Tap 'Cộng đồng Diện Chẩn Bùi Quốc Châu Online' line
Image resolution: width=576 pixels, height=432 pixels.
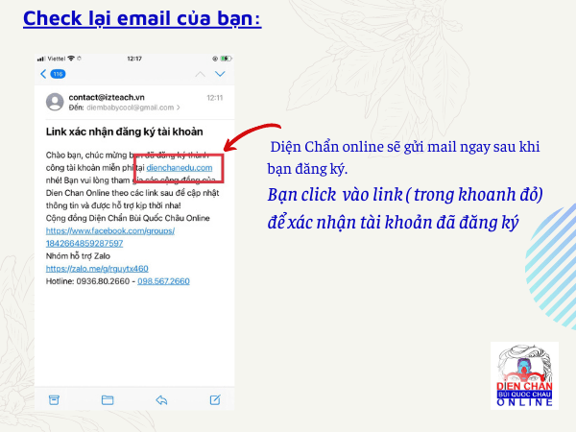[128, 218]
